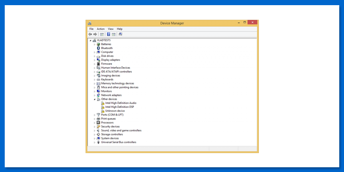The height and width of the screenshot is (172, 344).
Task: Click the Human Interface Devices icon
Action: pos(98,68)
